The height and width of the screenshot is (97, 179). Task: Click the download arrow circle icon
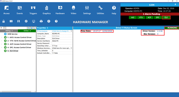(49, 21)
